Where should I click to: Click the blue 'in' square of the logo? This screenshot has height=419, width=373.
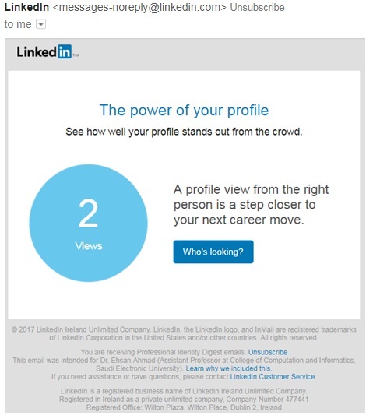click(65, 51)
